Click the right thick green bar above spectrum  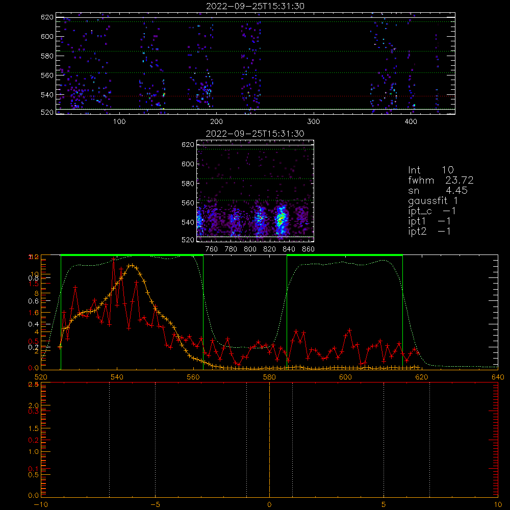[x=345, y=255]
